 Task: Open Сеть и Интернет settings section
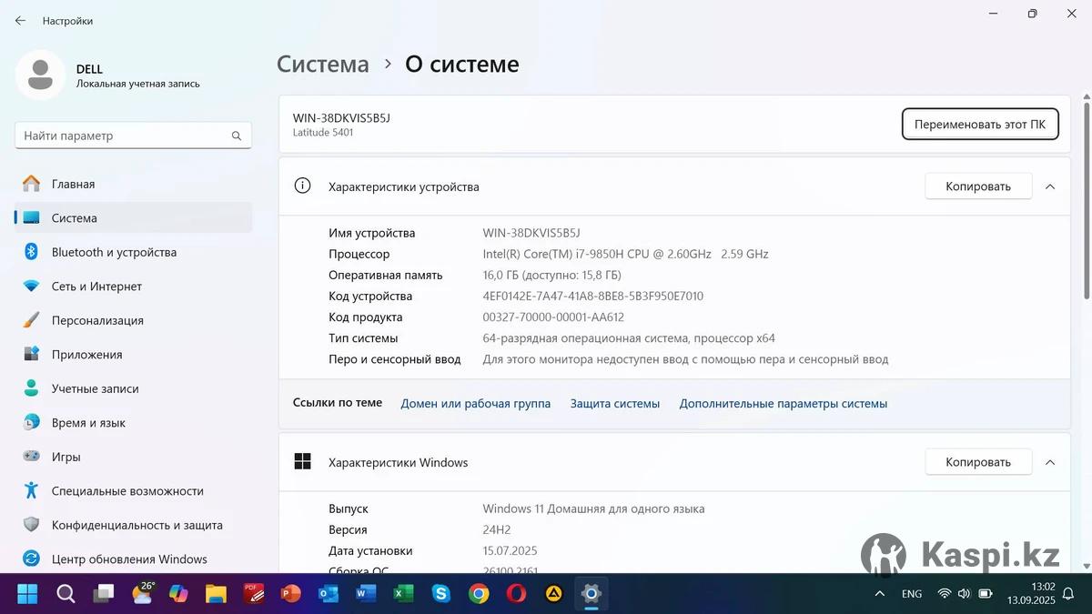click(96, 287)
